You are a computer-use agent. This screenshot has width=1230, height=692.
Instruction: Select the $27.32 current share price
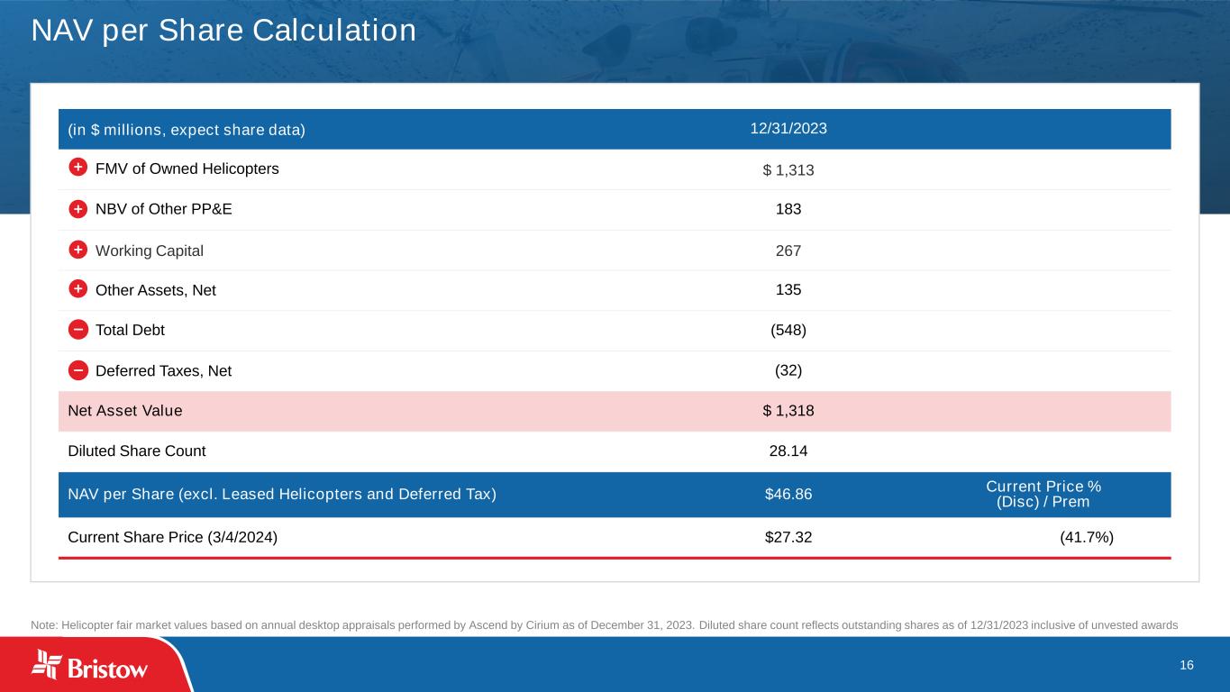tap(788, 537)
